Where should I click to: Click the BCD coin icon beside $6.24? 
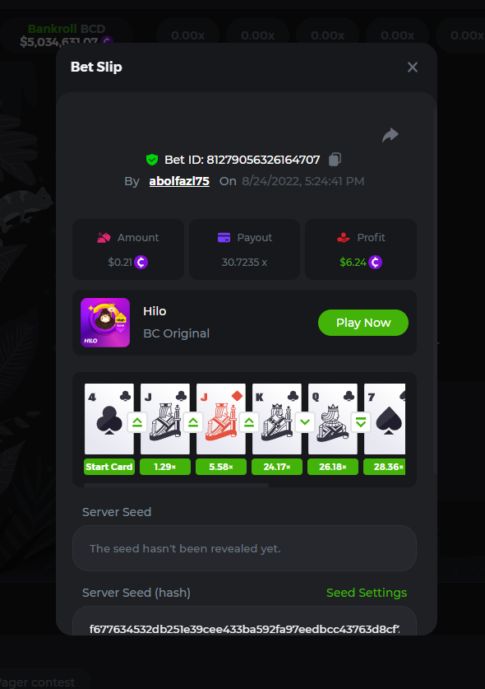(376, 263)
